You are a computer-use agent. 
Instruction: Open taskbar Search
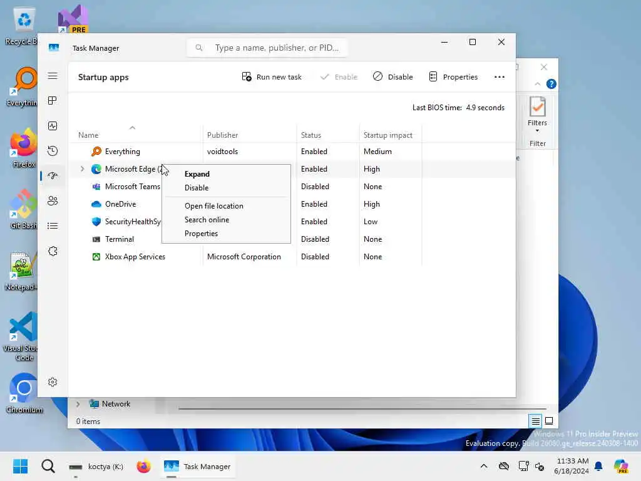click(48, 466)
